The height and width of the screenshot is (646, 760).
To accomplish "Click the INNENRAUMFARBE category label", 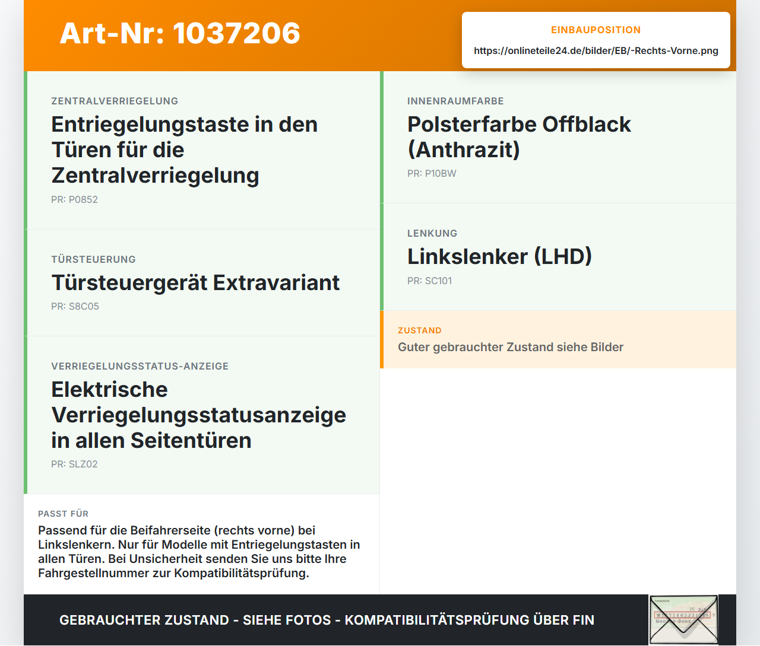I will [x=455, y=101].
